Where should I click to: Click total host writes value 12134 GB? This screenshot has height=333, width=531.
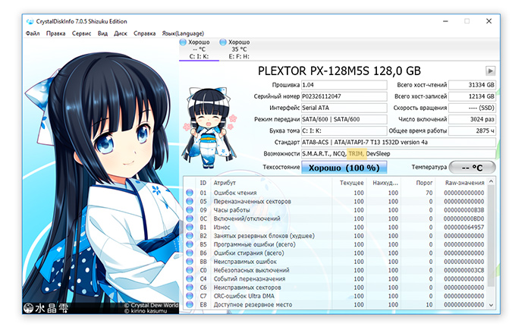point(472,96)
